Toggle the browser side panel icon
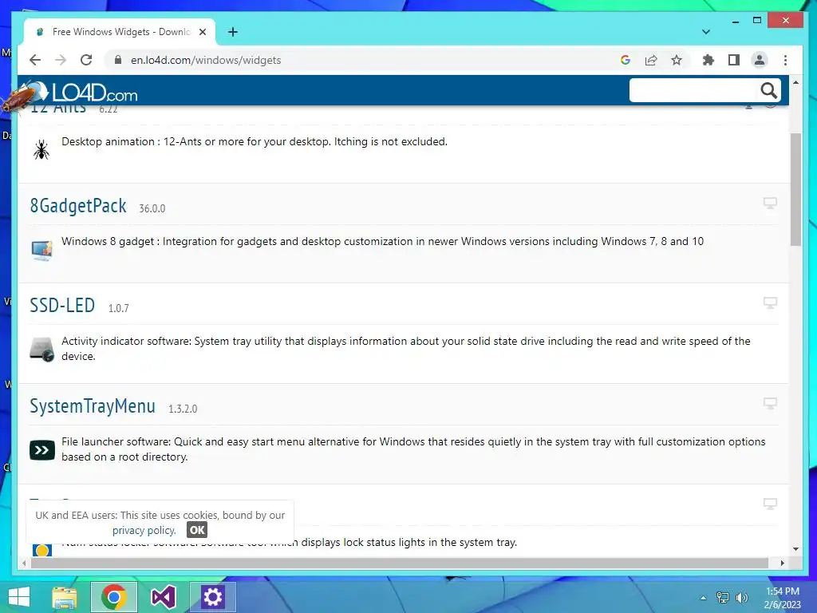Screen dimensions: 817x613 tap(734, 60)
